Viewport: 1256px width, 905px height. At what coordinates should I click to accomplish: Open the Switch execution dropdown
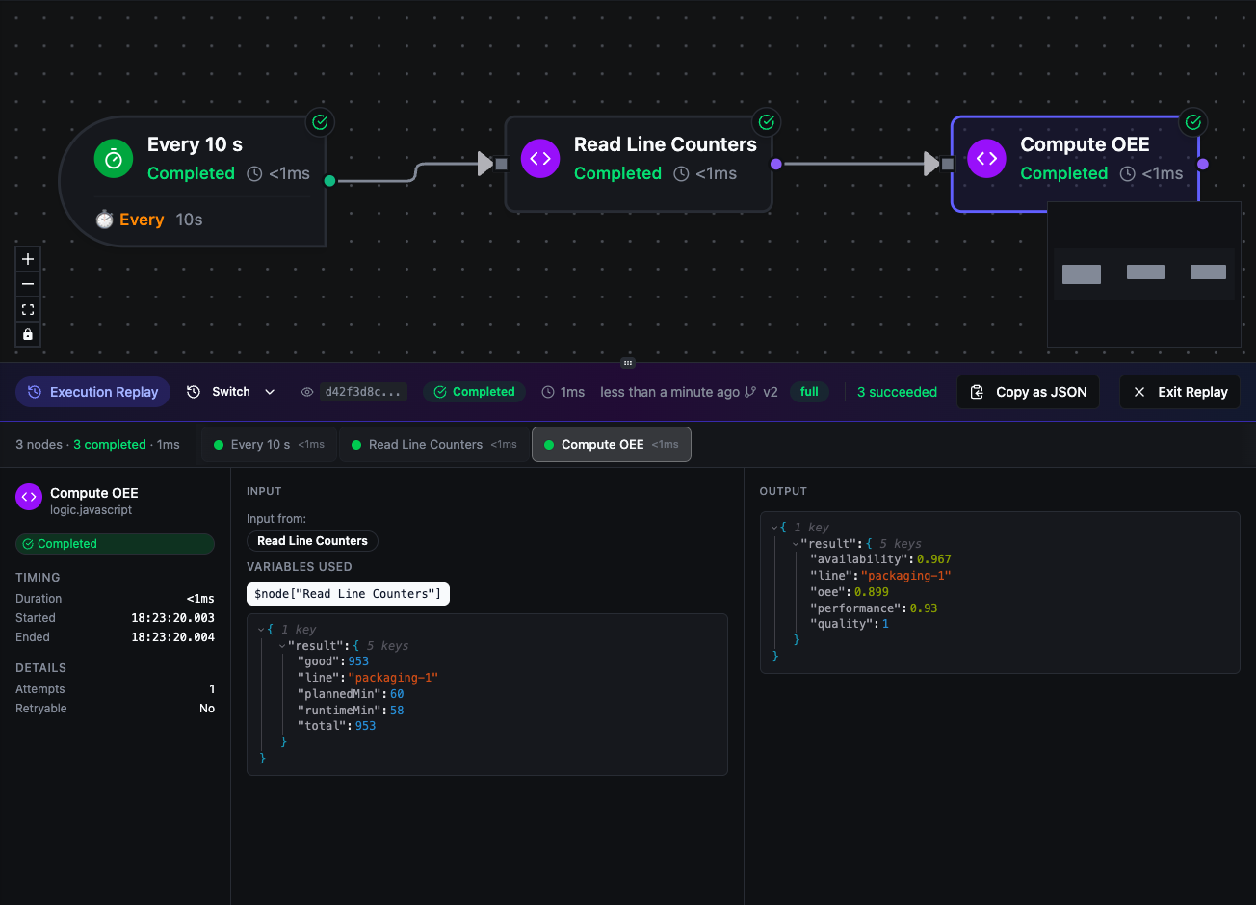pyautogui.click(x=231, y=392)
